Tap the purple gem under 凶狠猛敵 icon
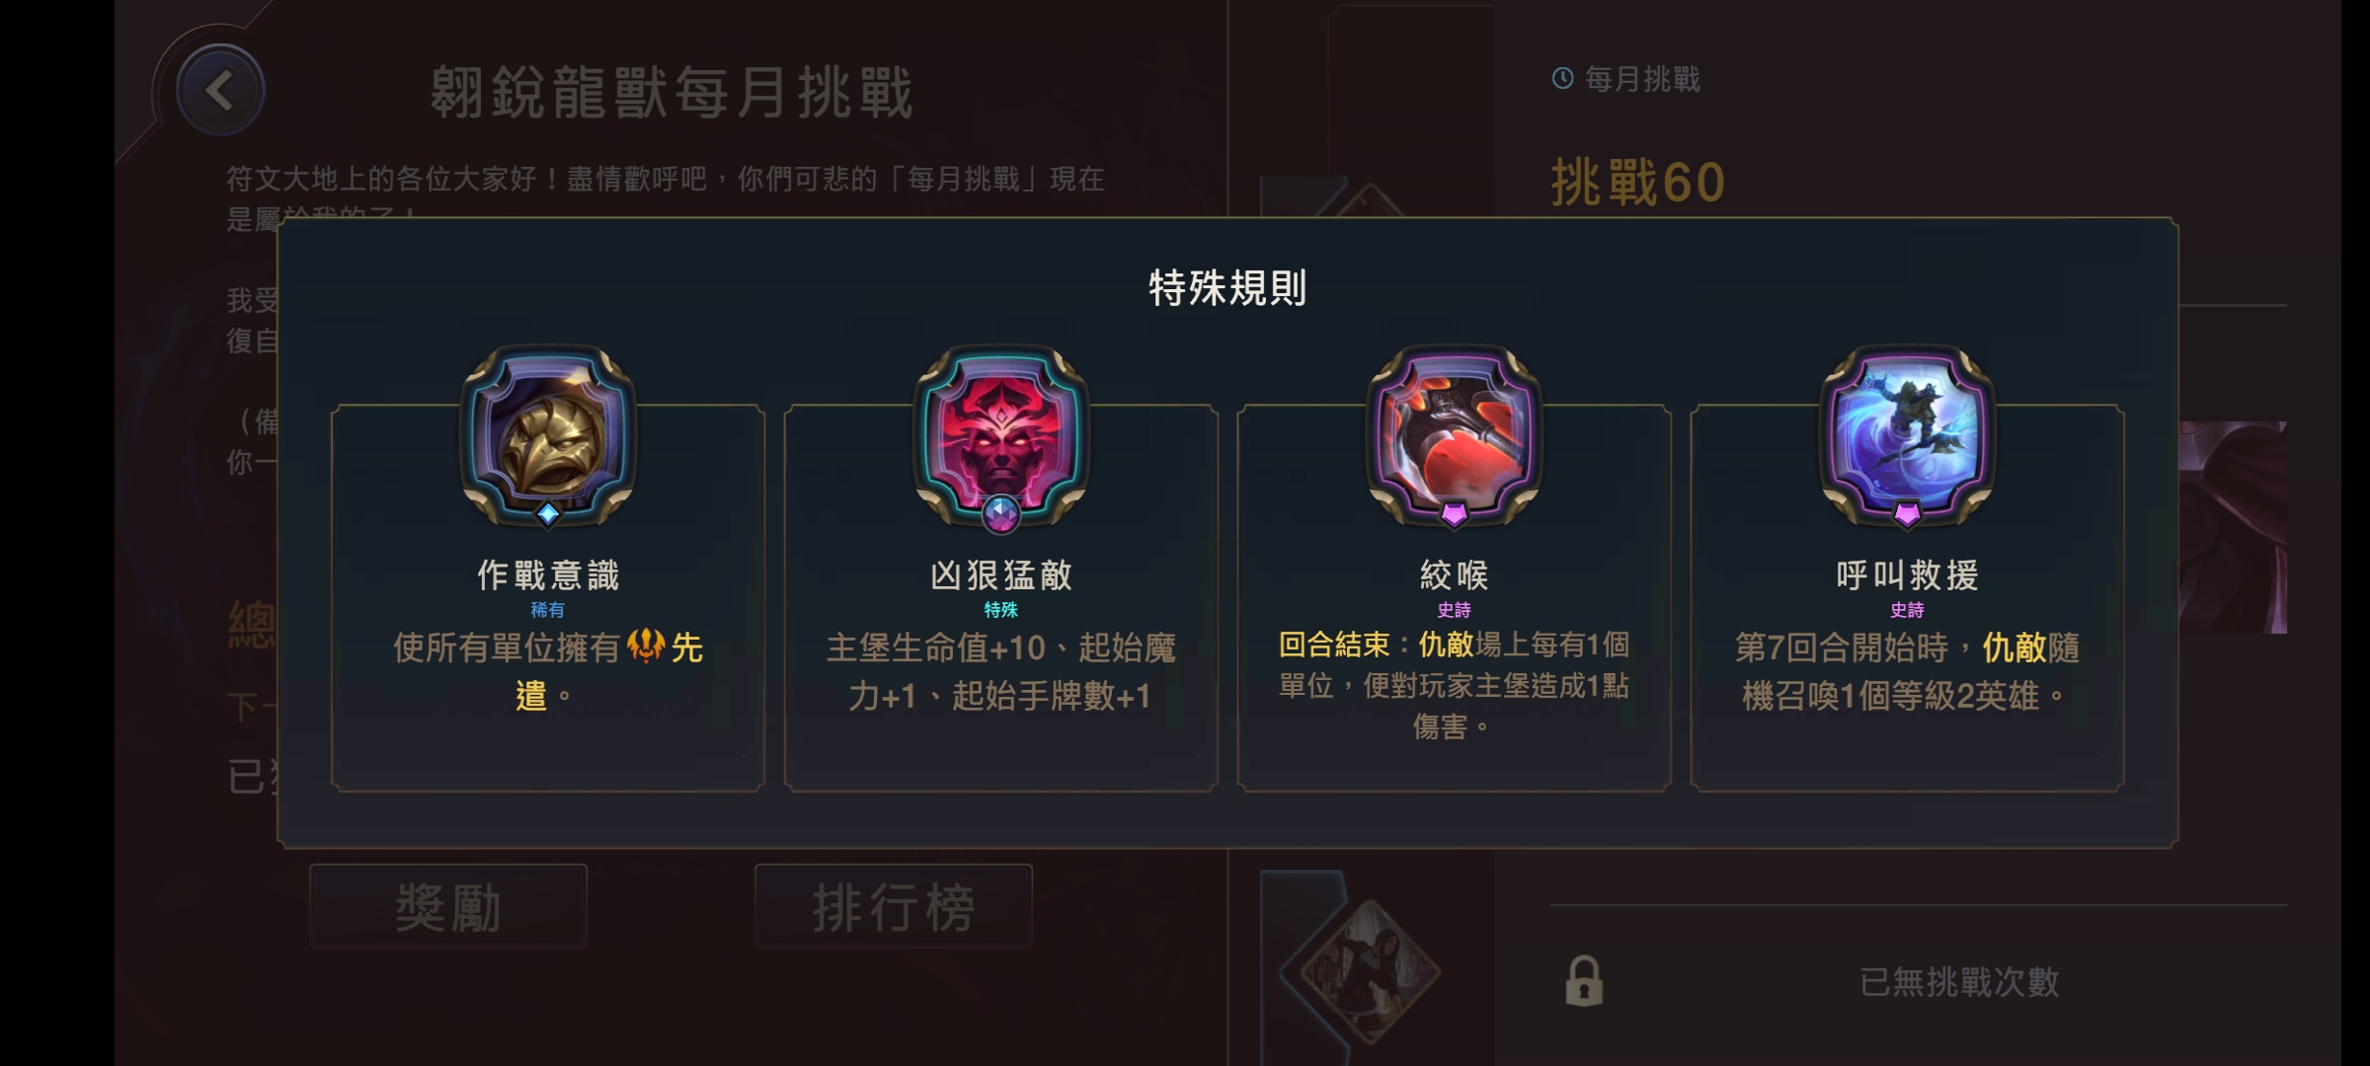The height and width of the screenshot is (1066, 2370). click(1001, 514)
